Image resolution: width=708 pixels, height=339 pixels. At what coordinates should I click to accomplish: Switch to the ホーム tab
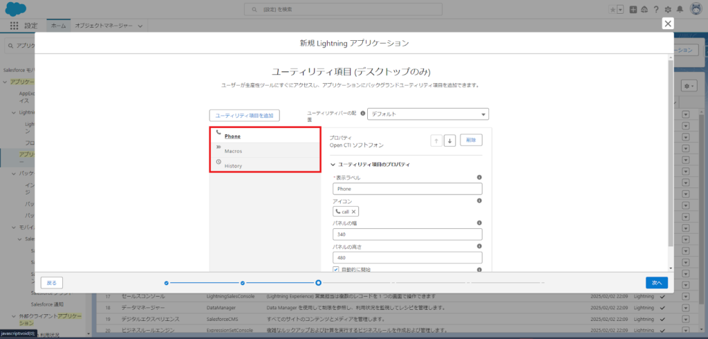coord(58,26)
